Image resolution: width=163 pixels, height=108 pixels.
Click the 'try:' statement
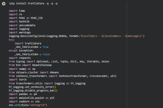pyautogui.click(x=12, y=40)
